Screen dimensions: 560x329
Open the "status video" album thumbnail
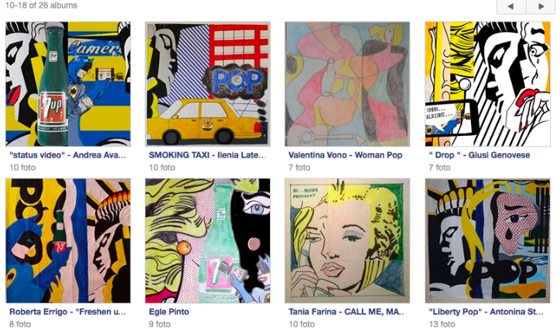[68, 83]
